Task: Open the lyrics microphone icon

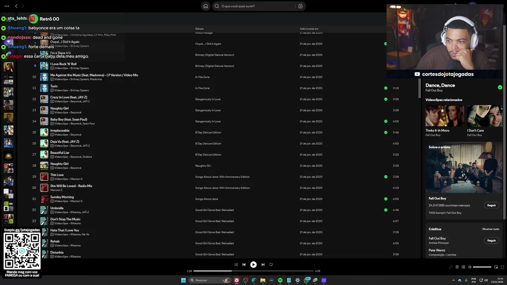Action: point(450,267)
